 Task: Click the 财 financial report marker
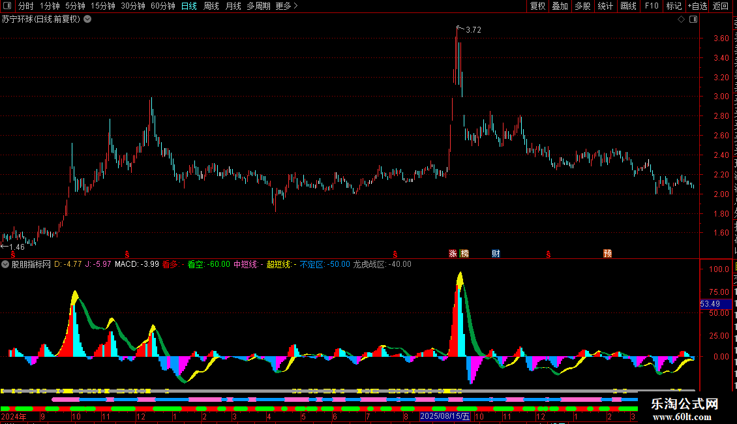pyautogui.click(x=496, y=254)
